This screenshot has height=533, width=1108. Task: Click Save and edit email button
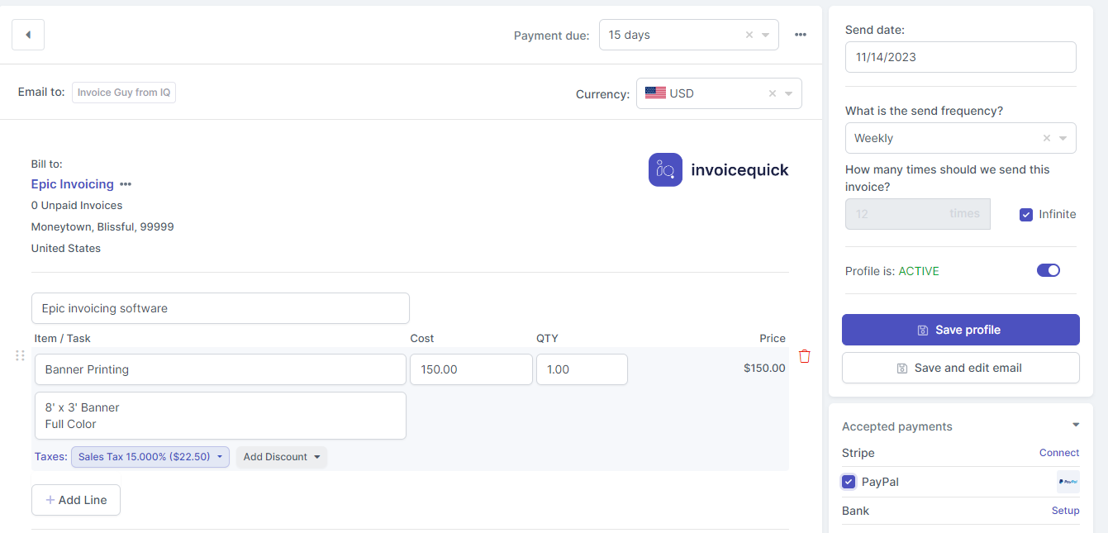[x=960, y=368]
